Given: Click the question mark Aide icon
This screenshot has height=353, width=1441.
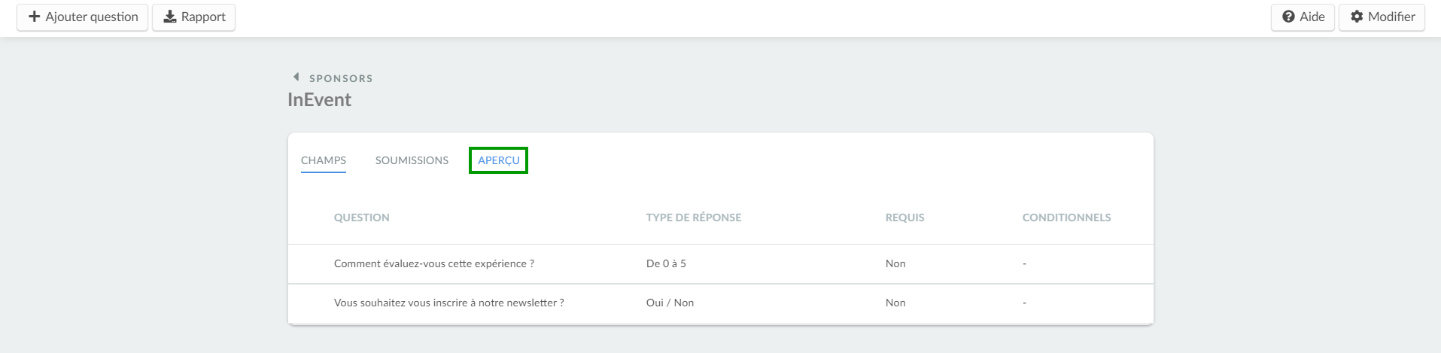Looking at the screenshot, I should [x=1288, y=17].
